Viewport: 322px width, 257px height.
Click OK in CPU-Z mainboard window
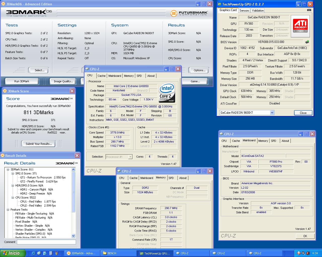point(305,236)
